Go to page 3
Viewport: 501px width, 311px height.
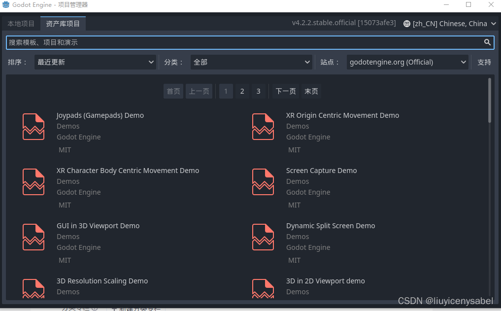tap(259, 91)
